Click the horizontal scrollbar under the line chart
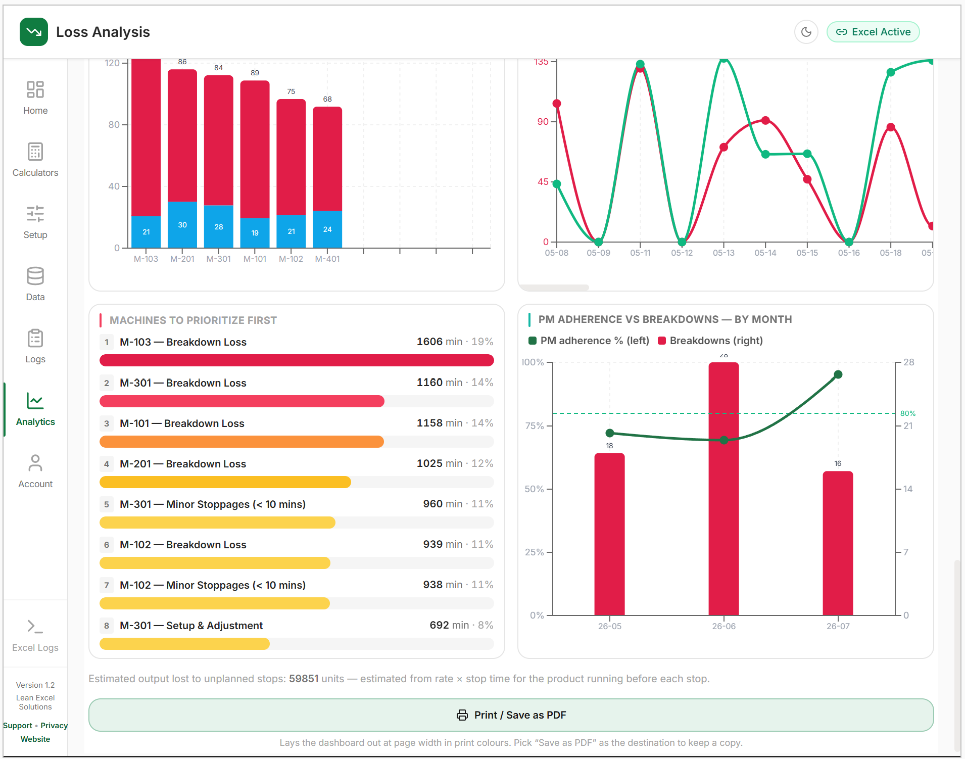This screenshot has width=965, height=759. point(554,288)
